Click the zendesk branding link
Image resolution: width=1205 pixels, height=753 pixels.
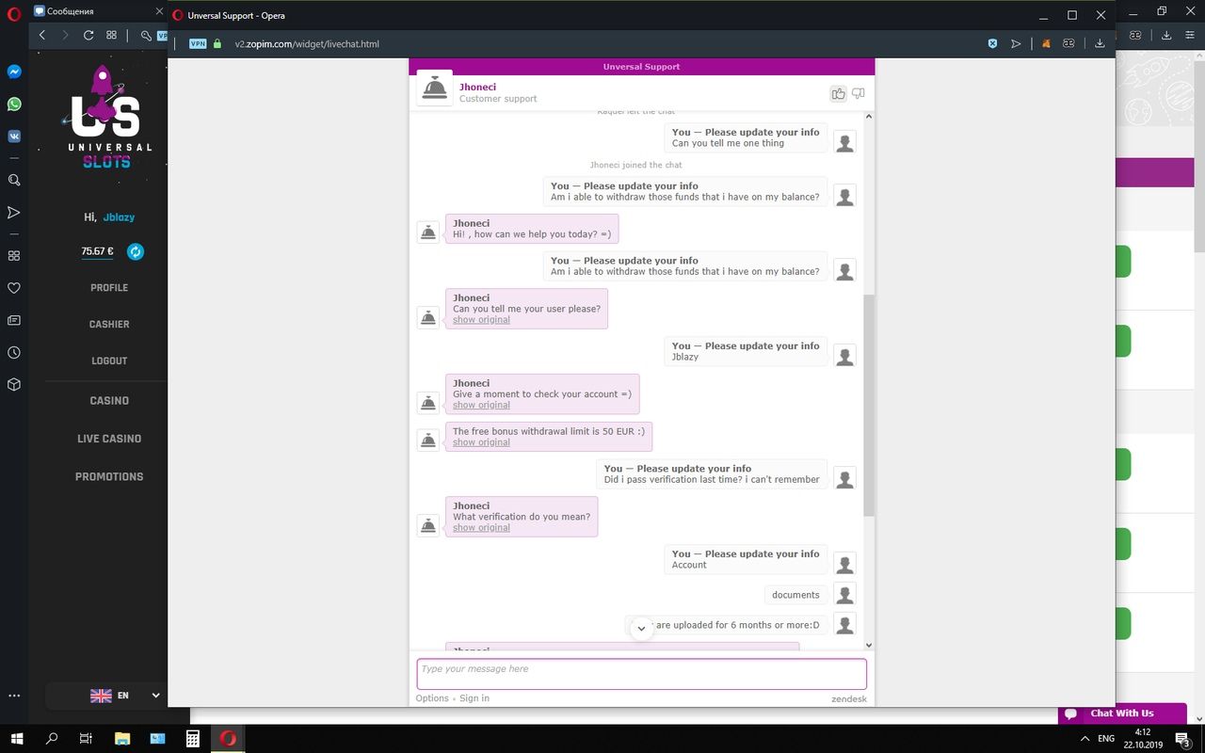point(848,699)
